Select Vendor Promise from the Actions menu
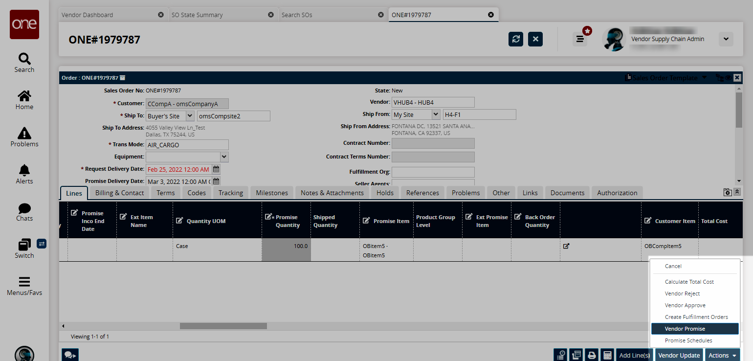Screen dimensions: 753x361 (694, 329)
